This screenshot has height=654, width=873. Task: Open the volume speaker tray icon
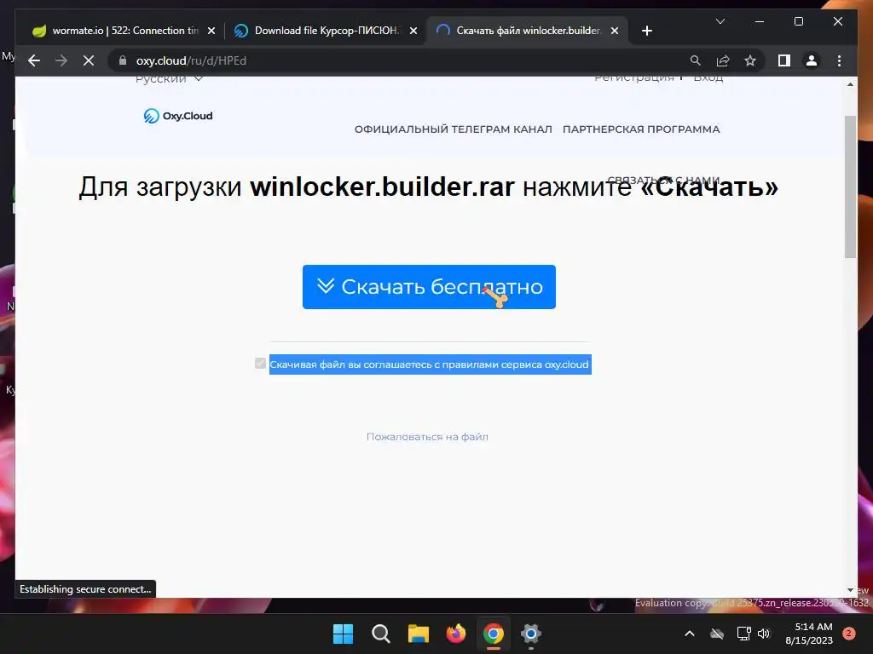click(x=764, y=634)
